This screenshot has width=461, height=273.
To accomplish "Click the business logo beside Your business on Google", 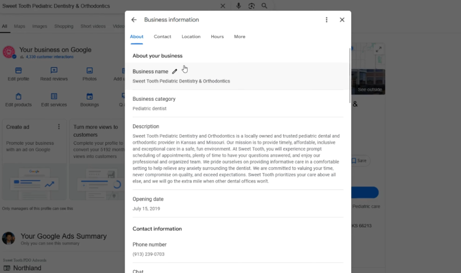I will 9,52.
